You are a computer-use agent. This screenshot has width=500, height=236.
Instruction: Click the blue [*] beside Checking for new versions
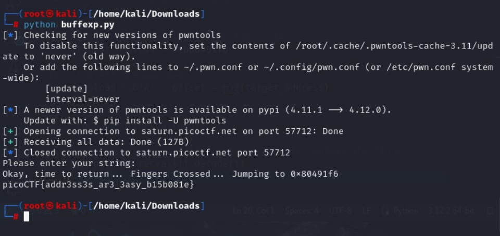click(x=10, y=35)
